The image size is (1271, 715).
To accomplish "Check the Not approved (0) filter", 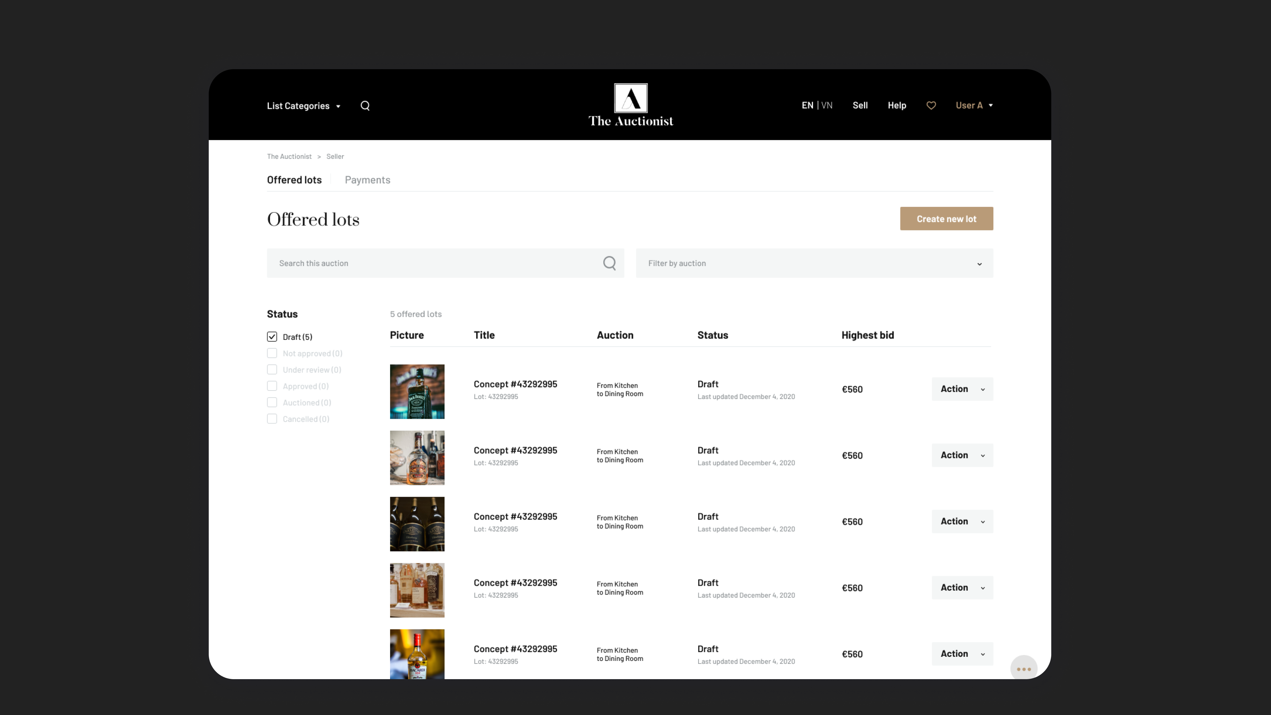I will pos(272,353).
